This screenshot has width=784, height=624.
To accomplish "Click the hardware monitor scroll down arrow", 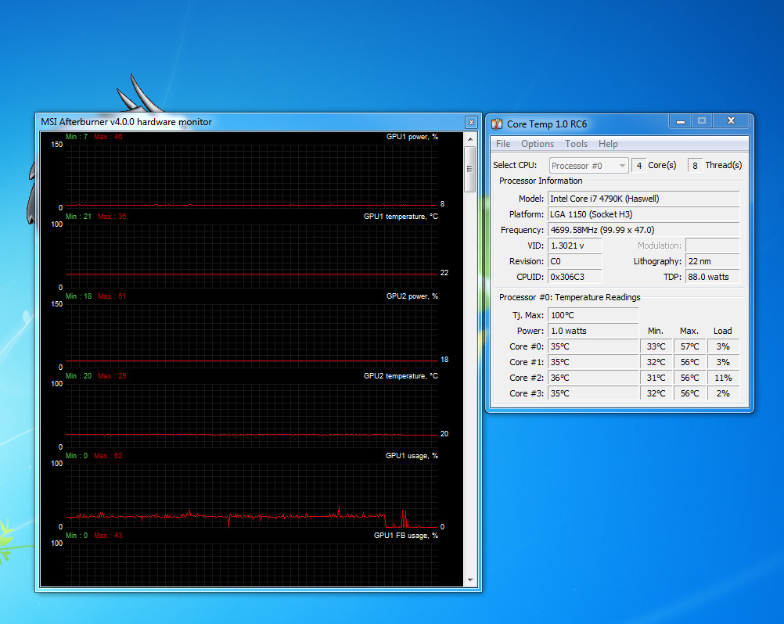I will 470,580.
